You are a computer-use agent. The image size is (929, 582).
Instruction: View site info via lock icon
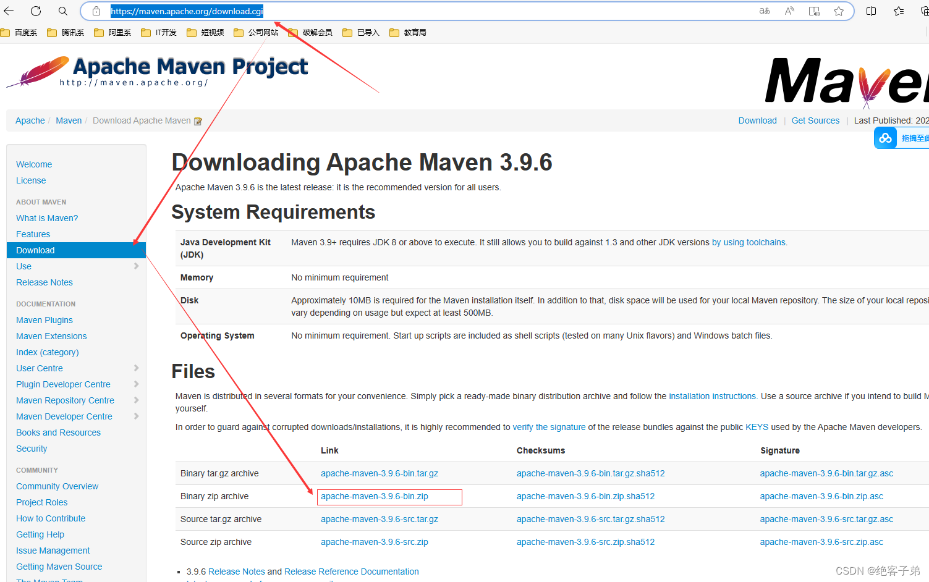96,11
